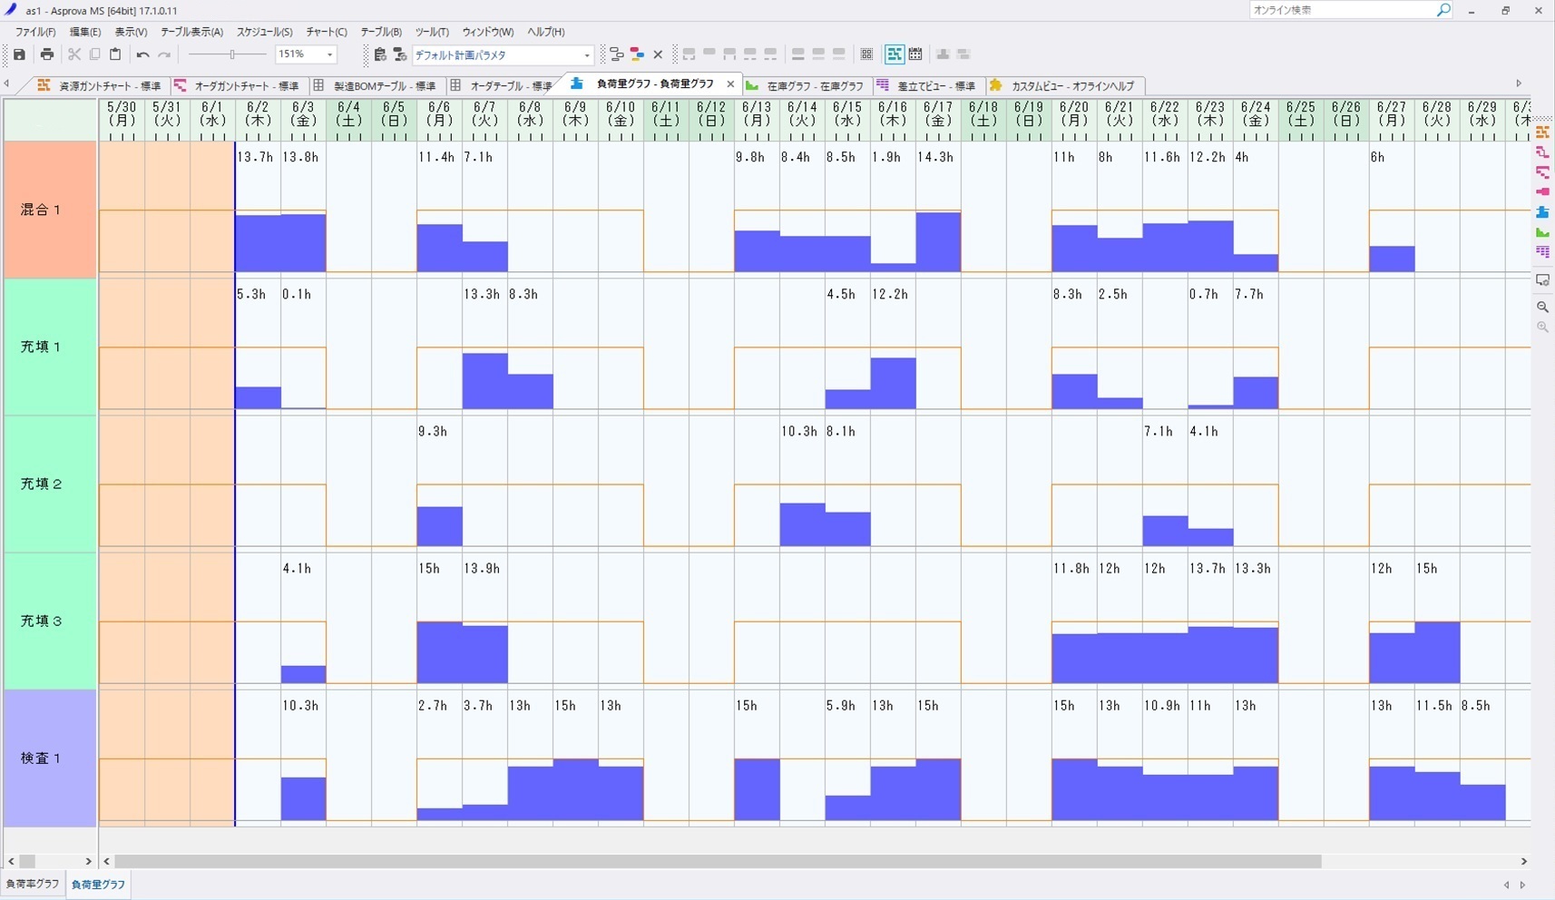Click the search icon in online search box
The image size is (1555, 900).
(1443, 10)
